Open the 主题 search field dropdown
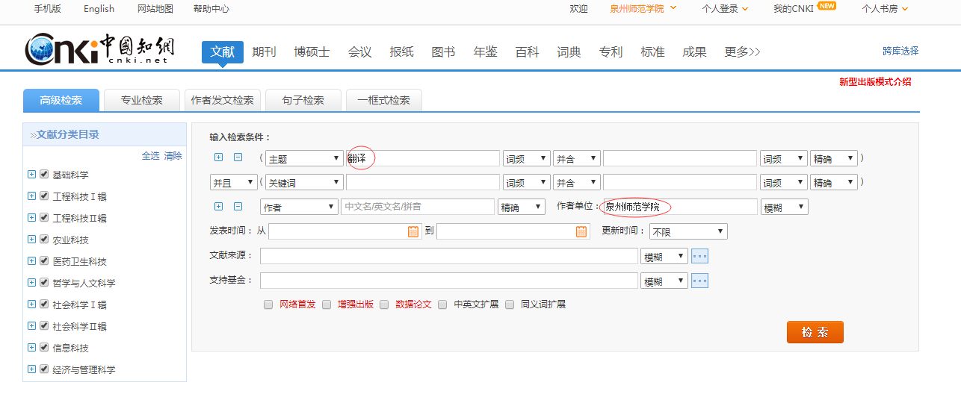The height and width of the screenshot is (400, 961). [303, 159]
